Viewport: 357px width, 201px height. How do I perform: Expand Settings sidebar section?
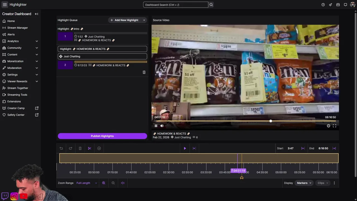point(37,75)
